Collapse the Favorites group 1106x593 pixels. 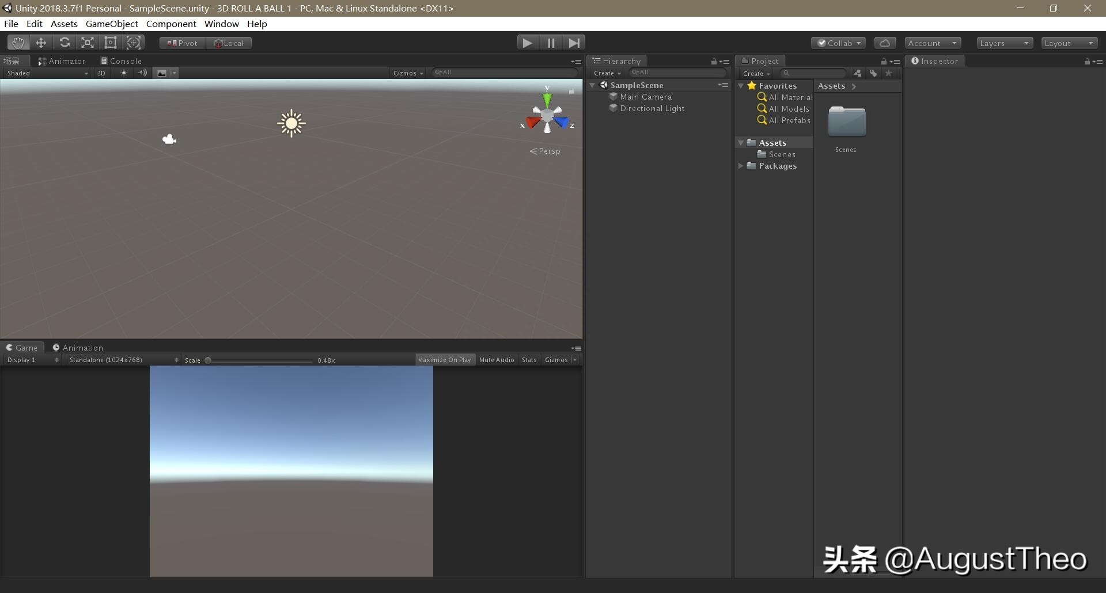tap(741, 86)
